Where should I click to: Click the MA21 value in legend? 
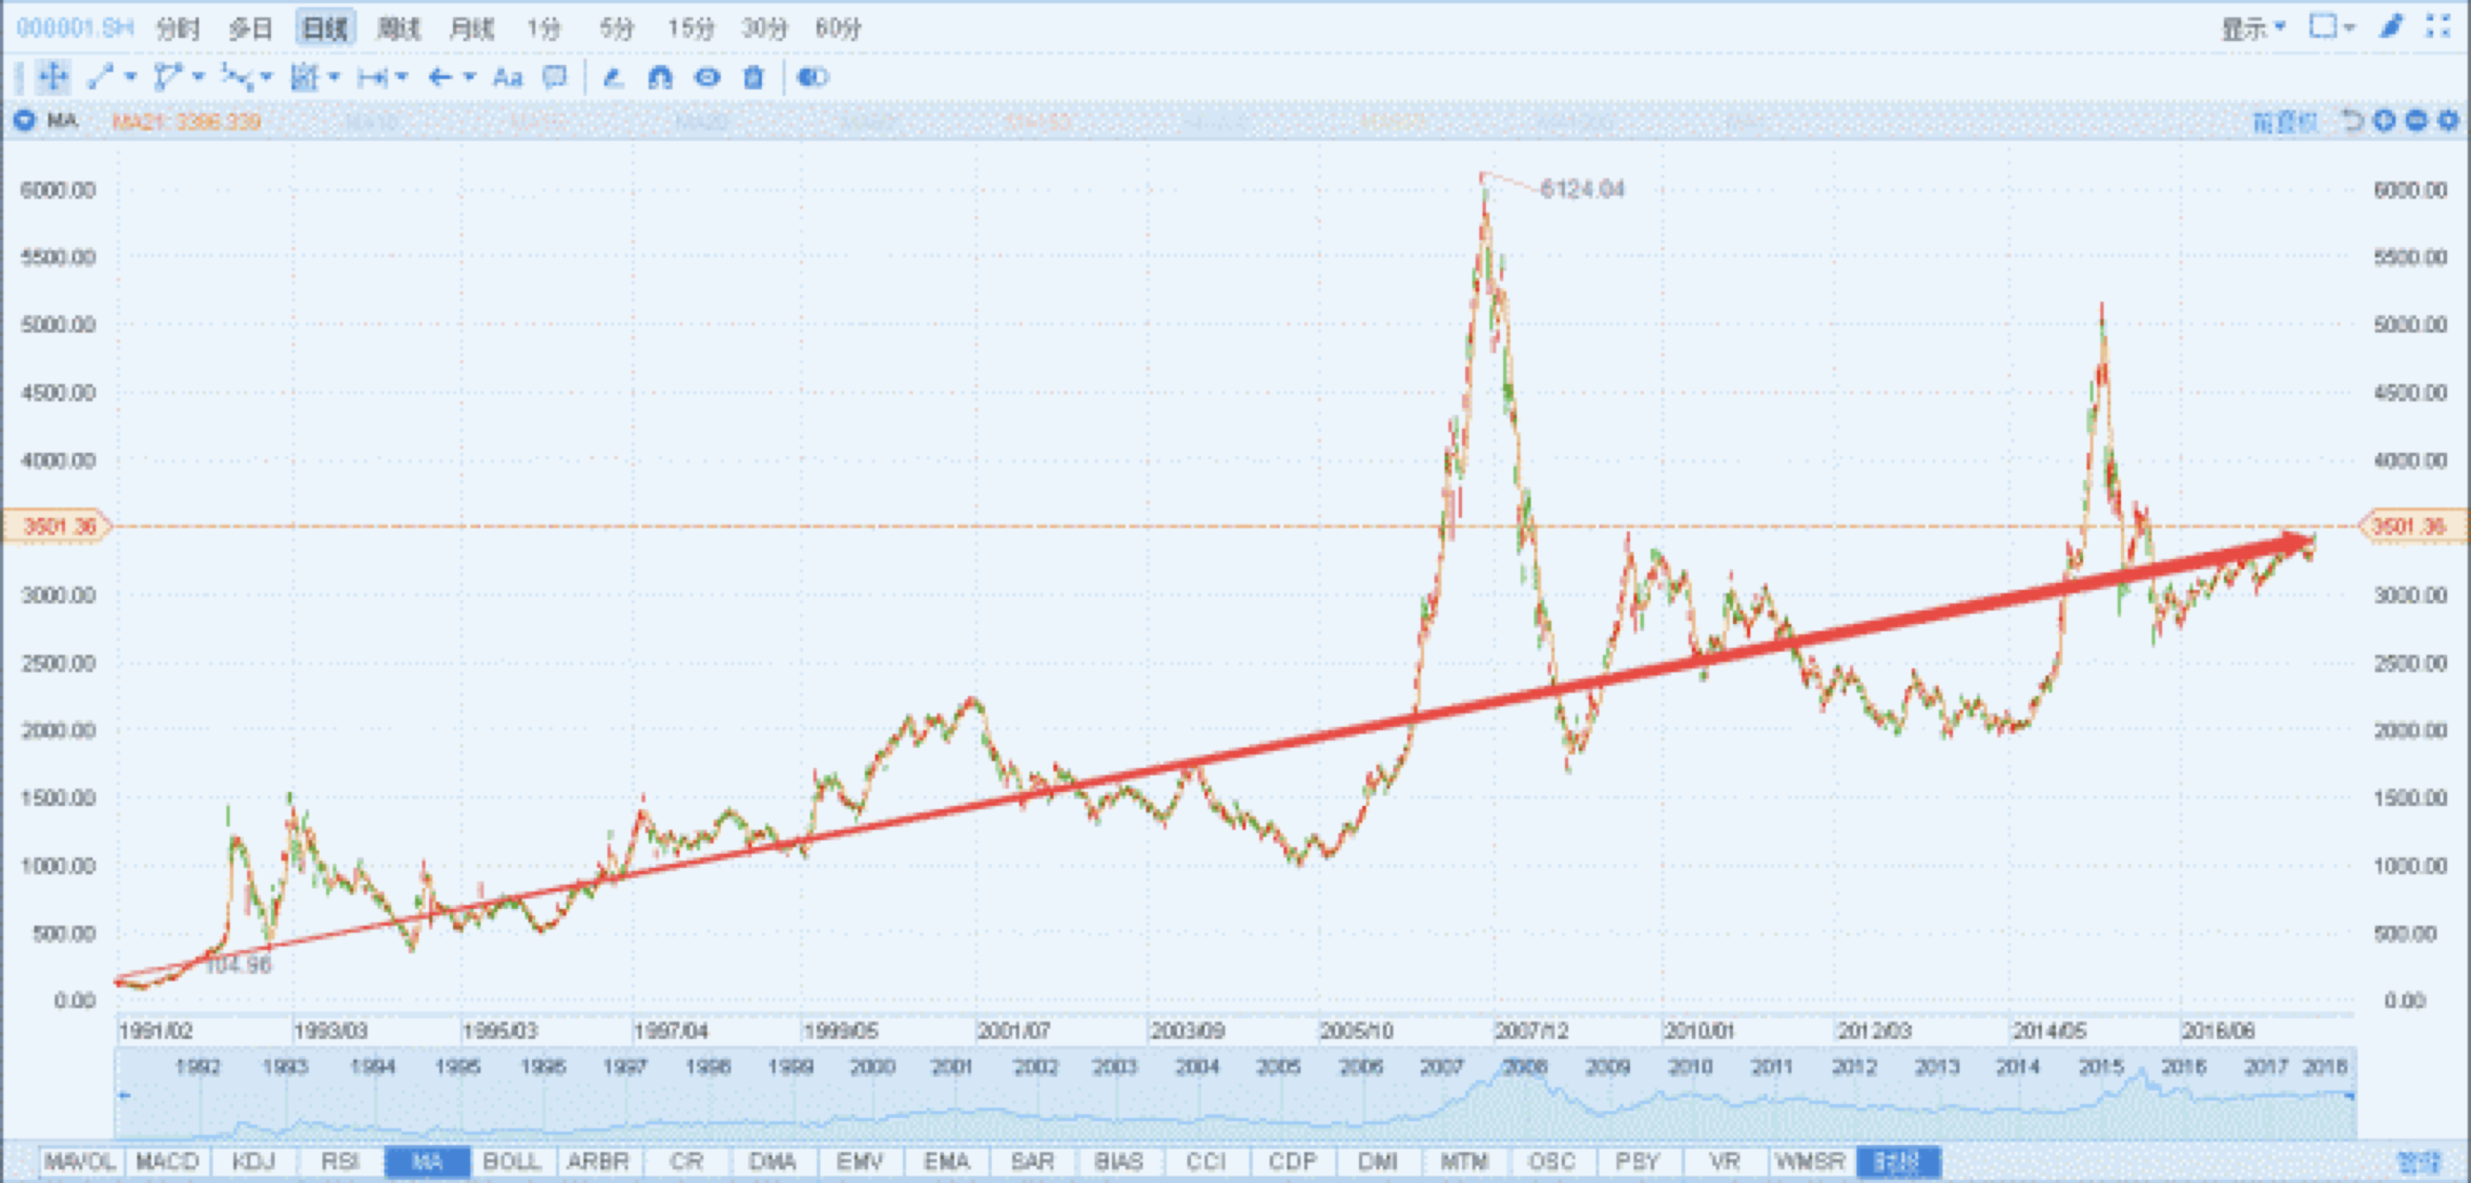[x=185, y=121]
